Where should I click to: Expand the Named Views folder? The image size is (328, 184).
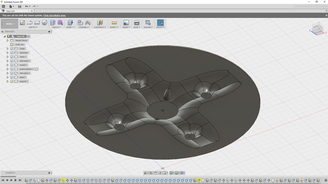pos(8,41)
